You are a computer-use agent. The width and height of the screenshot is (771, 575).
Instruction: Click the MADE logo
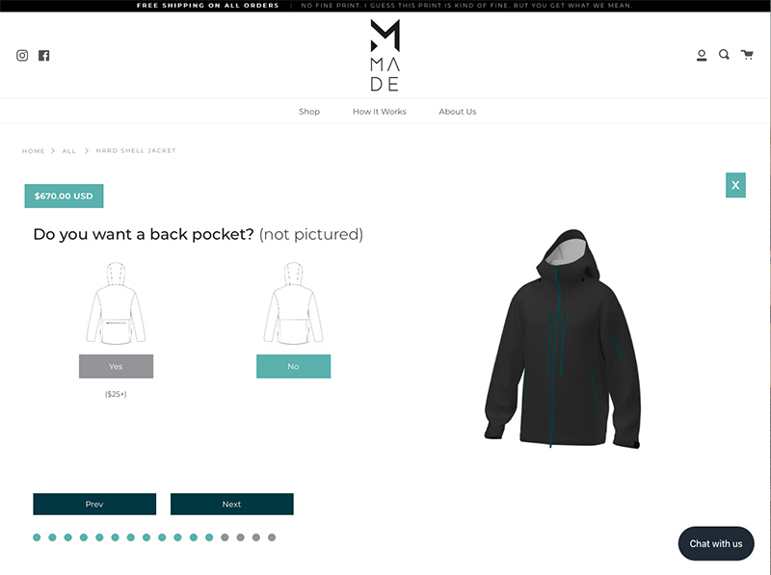385,55
